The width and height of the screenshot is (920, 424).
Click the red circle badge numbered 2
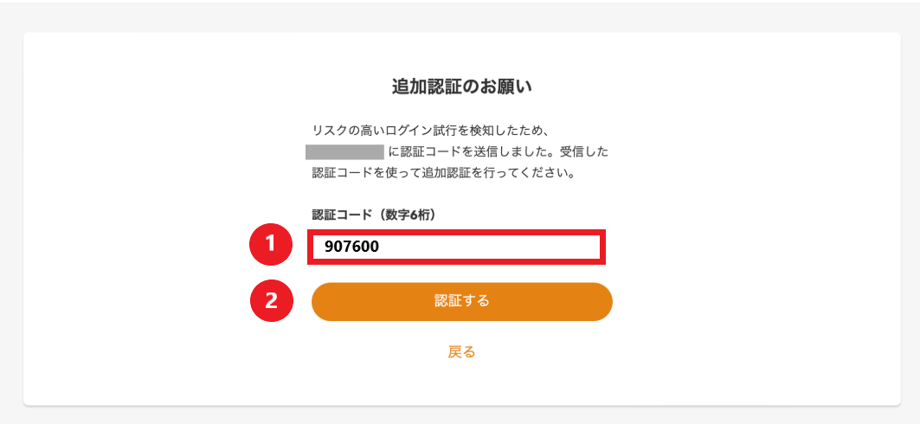coord(271,301)
